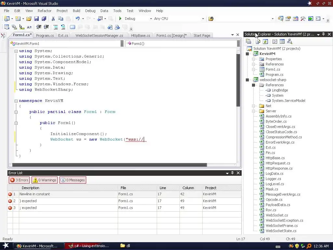
Task: Click the New Project toolbar icon
Action: click(x=7, y=19)
